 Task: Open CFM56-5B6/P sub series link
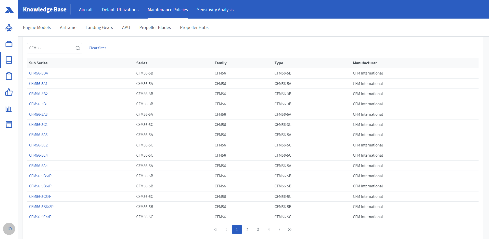(40, 186)
